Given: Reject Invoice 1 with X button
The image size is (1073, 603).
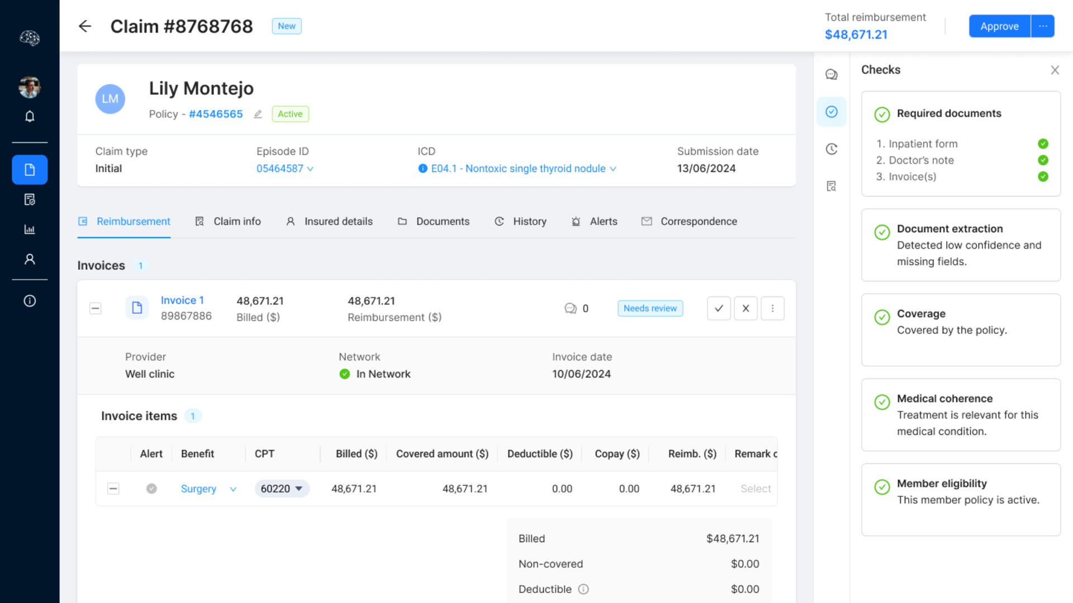Looking at the screenshot, I should 746,308.
